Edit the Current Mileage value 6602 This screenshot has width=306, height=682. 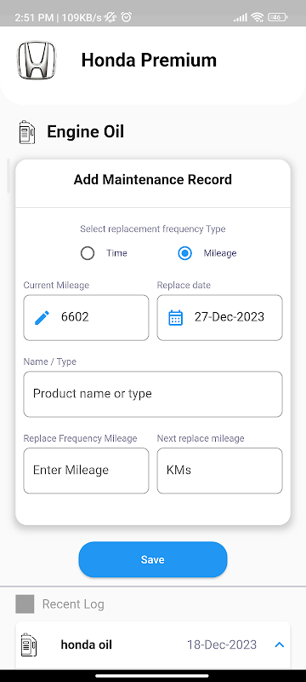(x=86, y=317)
